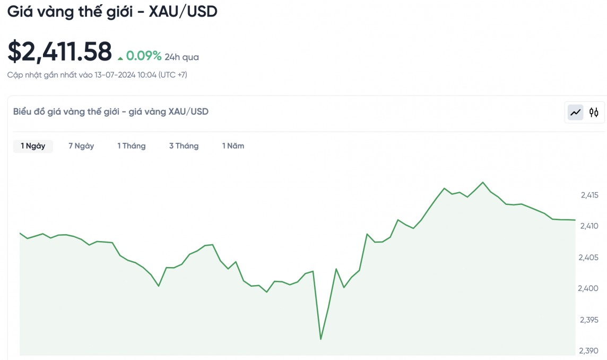Click the Cập nhật gần nhất timestamp

[x=97, y=75]
